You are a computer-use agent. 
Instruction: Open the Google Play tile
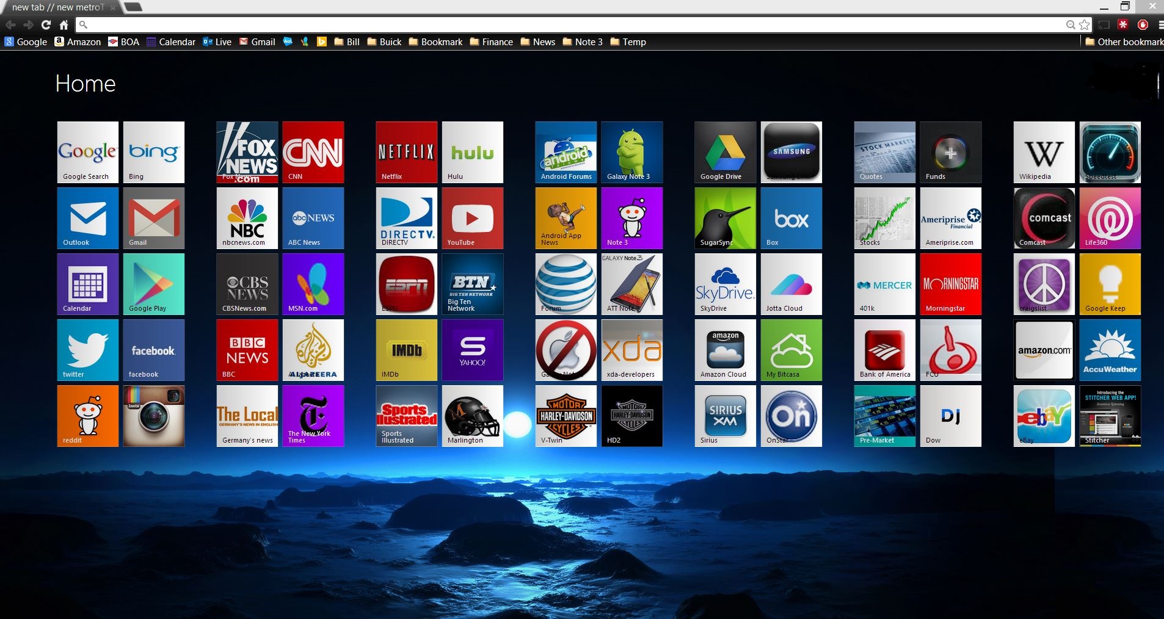pyautogui.click(x=154, y=284)
